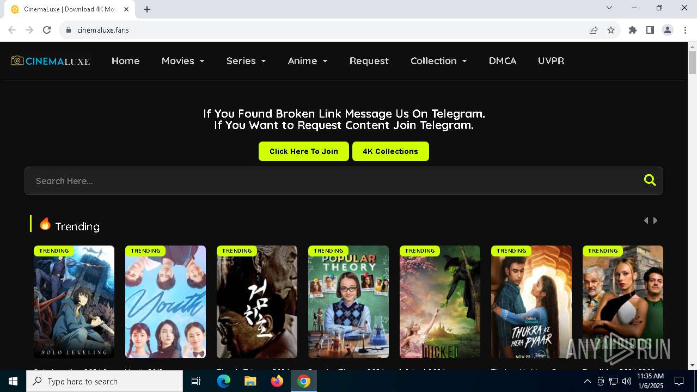Open Windows Start menu
This screenshot has width=697, height=392.
point(13,381)
